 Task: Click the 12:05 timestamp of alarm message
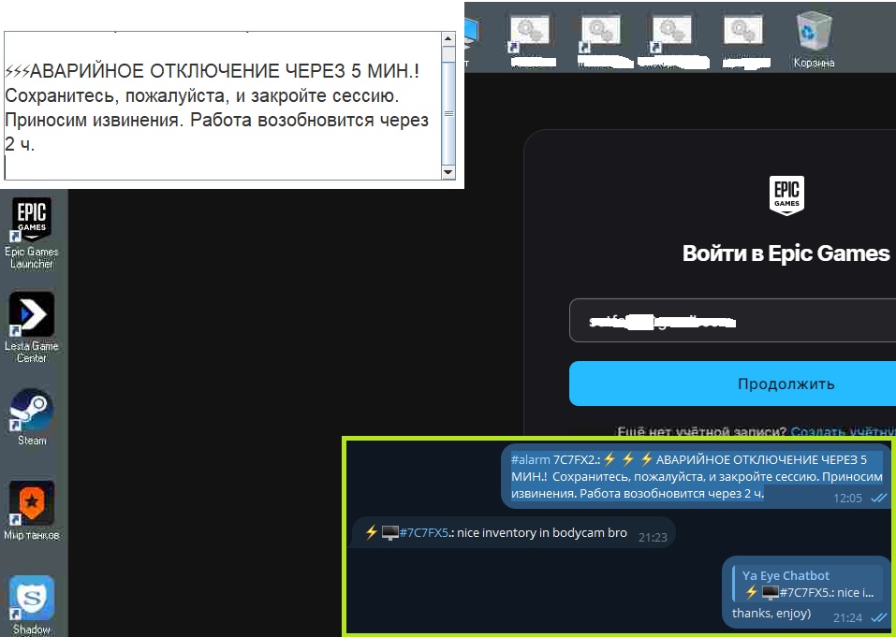click(847, 499)
